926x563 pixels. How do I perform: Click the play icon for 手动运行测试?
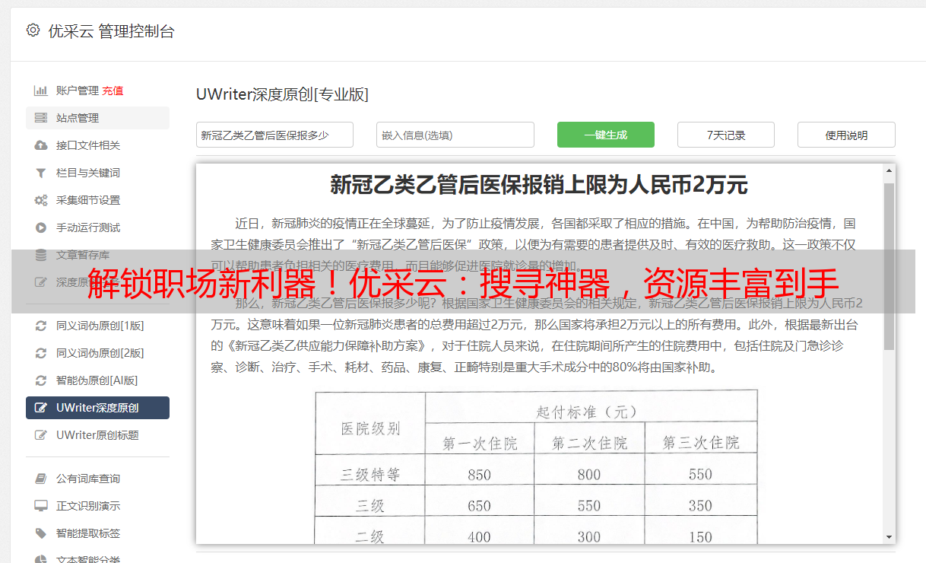tap(40, 227)
